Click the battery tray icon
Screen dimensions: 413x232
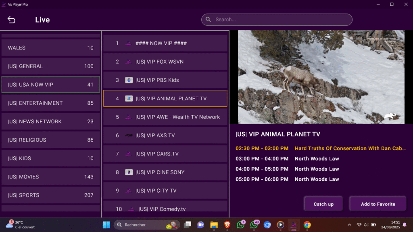373,225
